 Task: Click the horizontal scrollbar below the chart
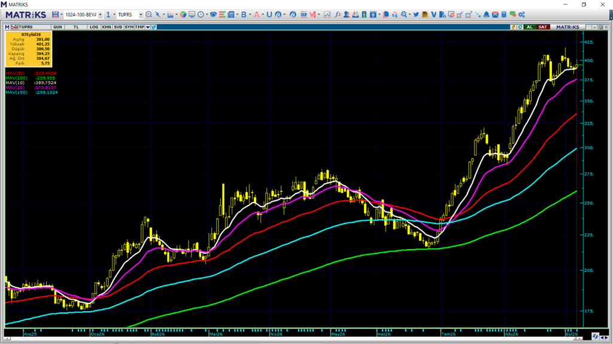(x=293, y=339)
